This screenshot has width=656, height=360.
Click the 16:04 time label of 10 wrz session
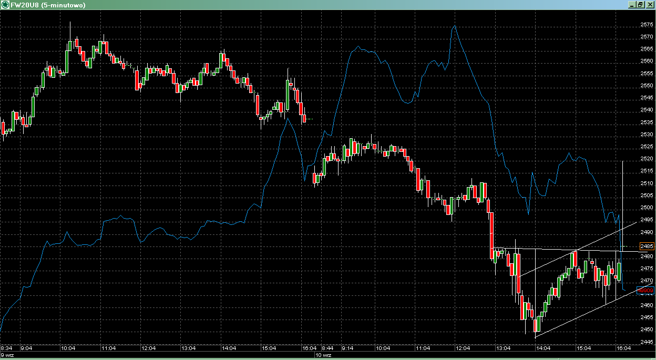[623, 348]
